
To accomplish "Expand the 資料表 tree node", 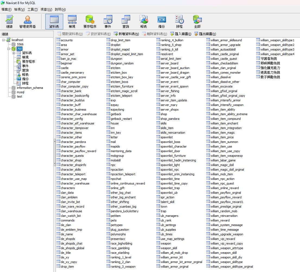I will [14, 53].
